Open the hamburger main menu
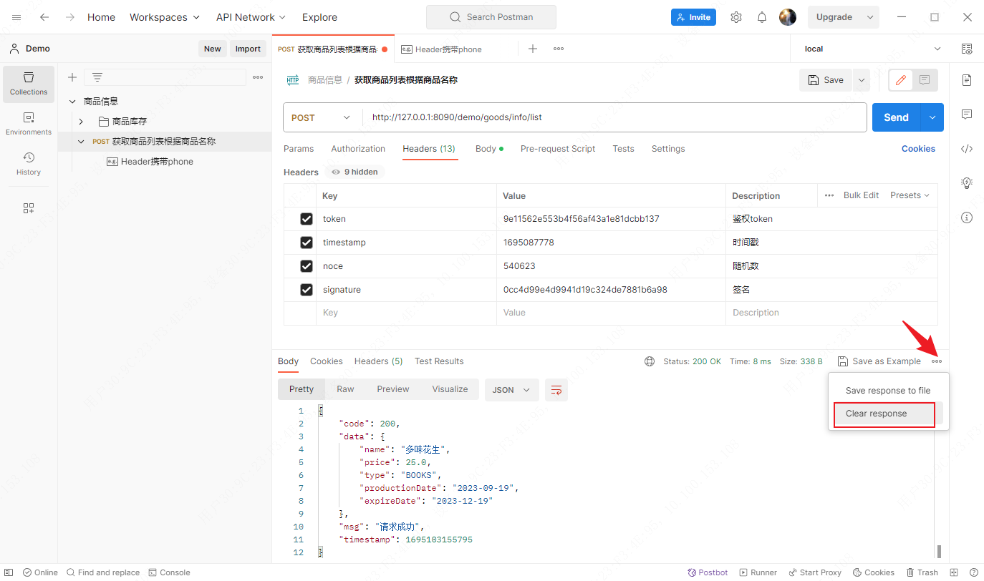The height and width of the screenshot is (581, 984). point(16,17)
